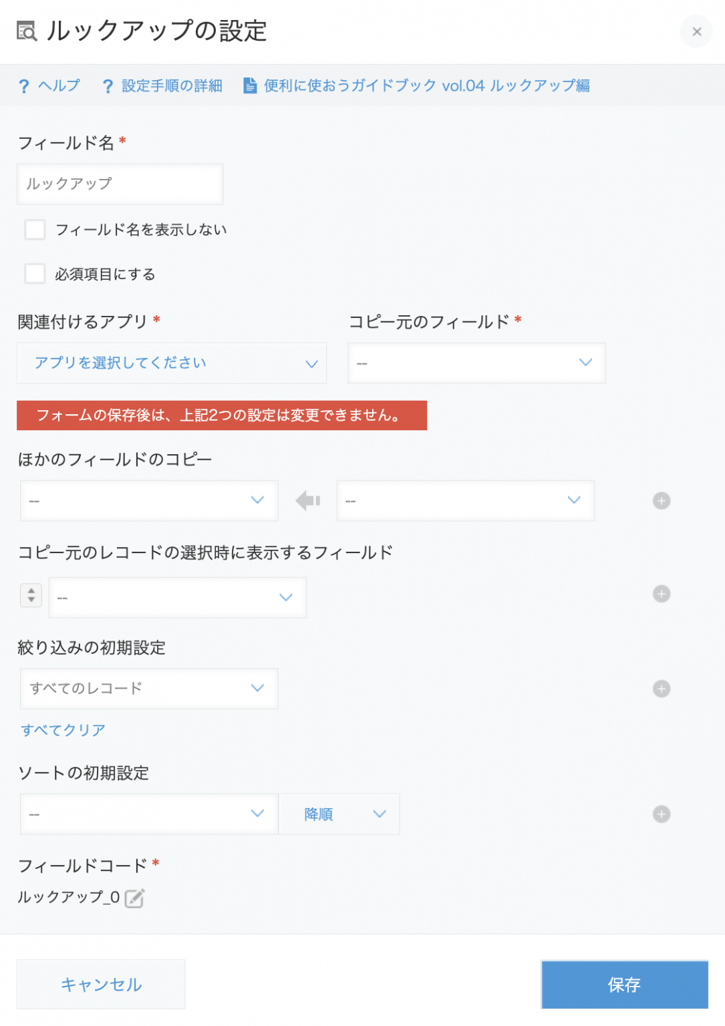Add another display field using the plus icon
This screenshot has width=725, height=1026.
(x=661, y=593)
